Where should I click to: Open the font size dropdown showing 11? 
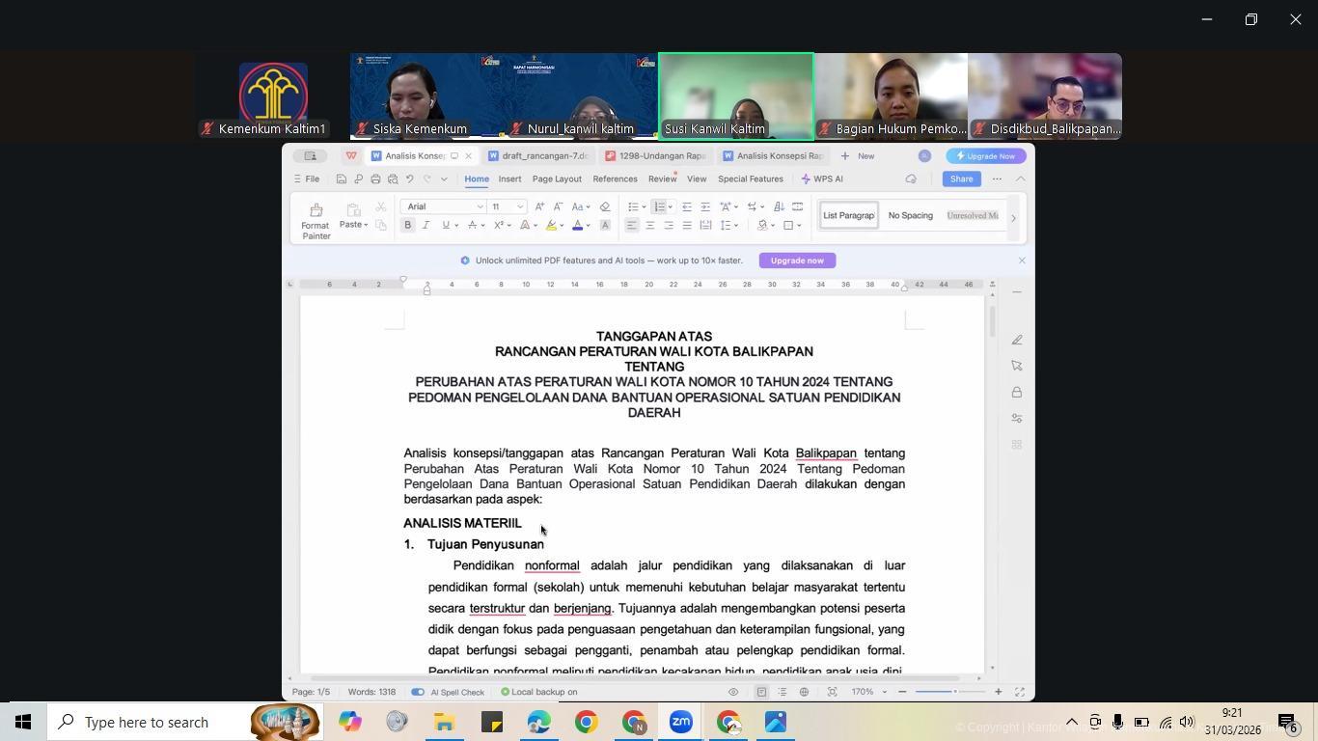tap(520, 206)
